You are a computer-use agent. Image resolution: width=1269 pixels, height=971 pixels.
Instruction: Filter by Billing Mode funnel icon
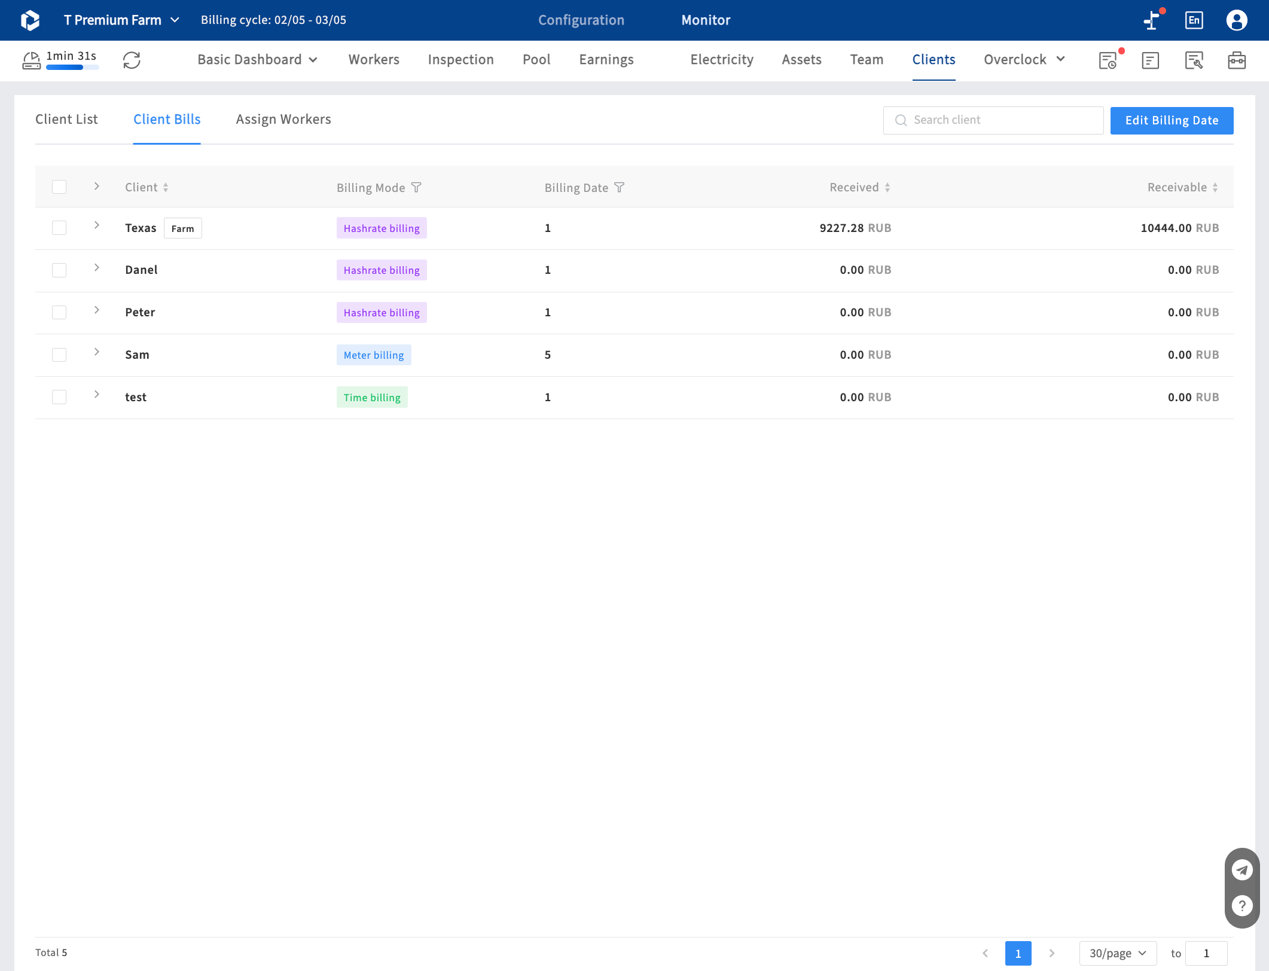[417, 188]
